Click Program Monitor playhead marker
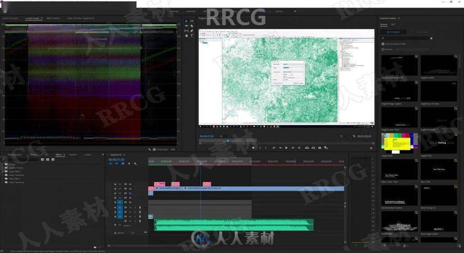This screenshot has height=253, width=464. point(228,141)
